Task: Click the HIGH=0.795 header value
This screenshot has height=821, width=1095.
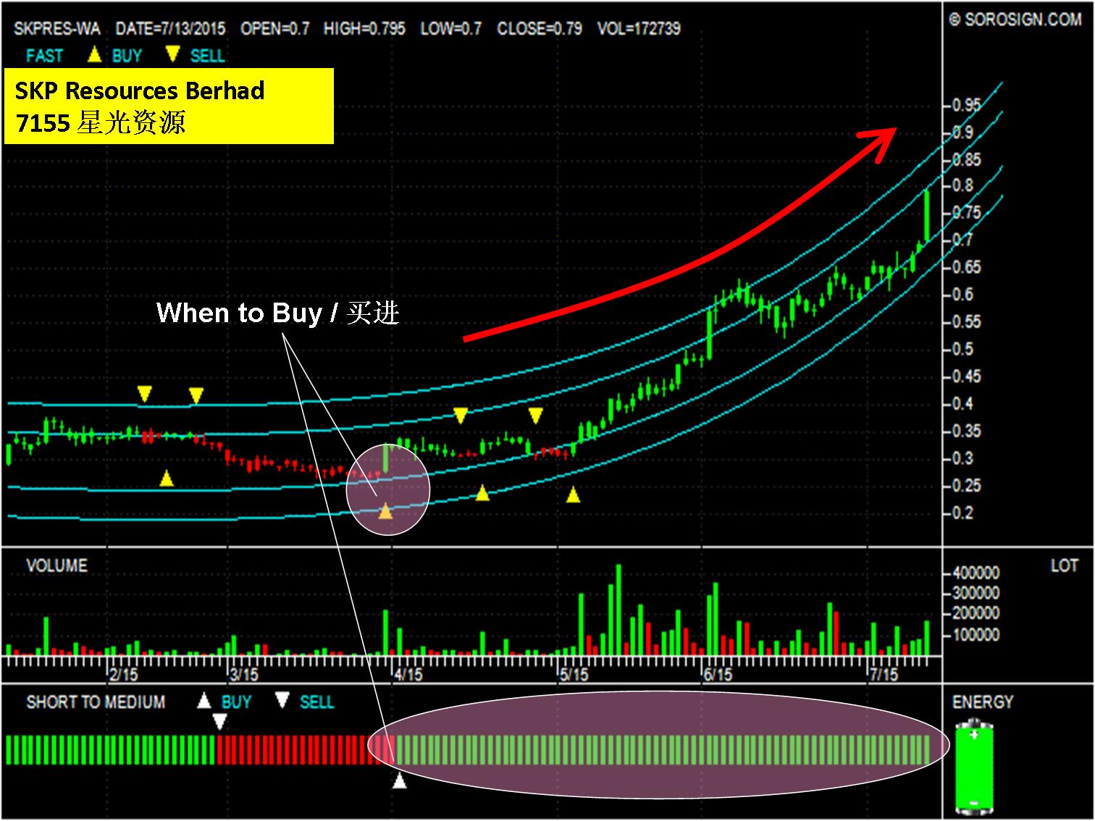Action: pyautogui.click(x=364, y=29)
